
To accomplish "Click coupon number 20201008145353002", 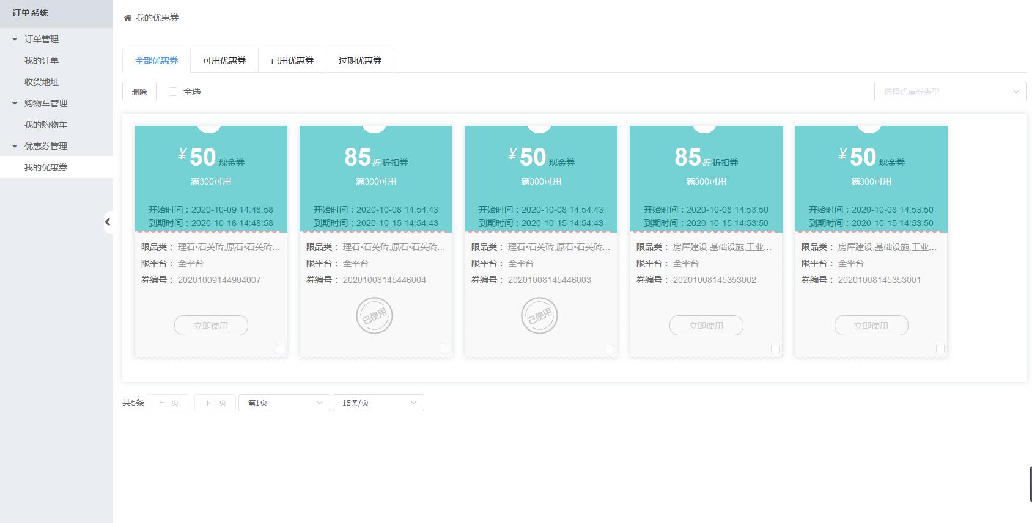I will point(715,280).
